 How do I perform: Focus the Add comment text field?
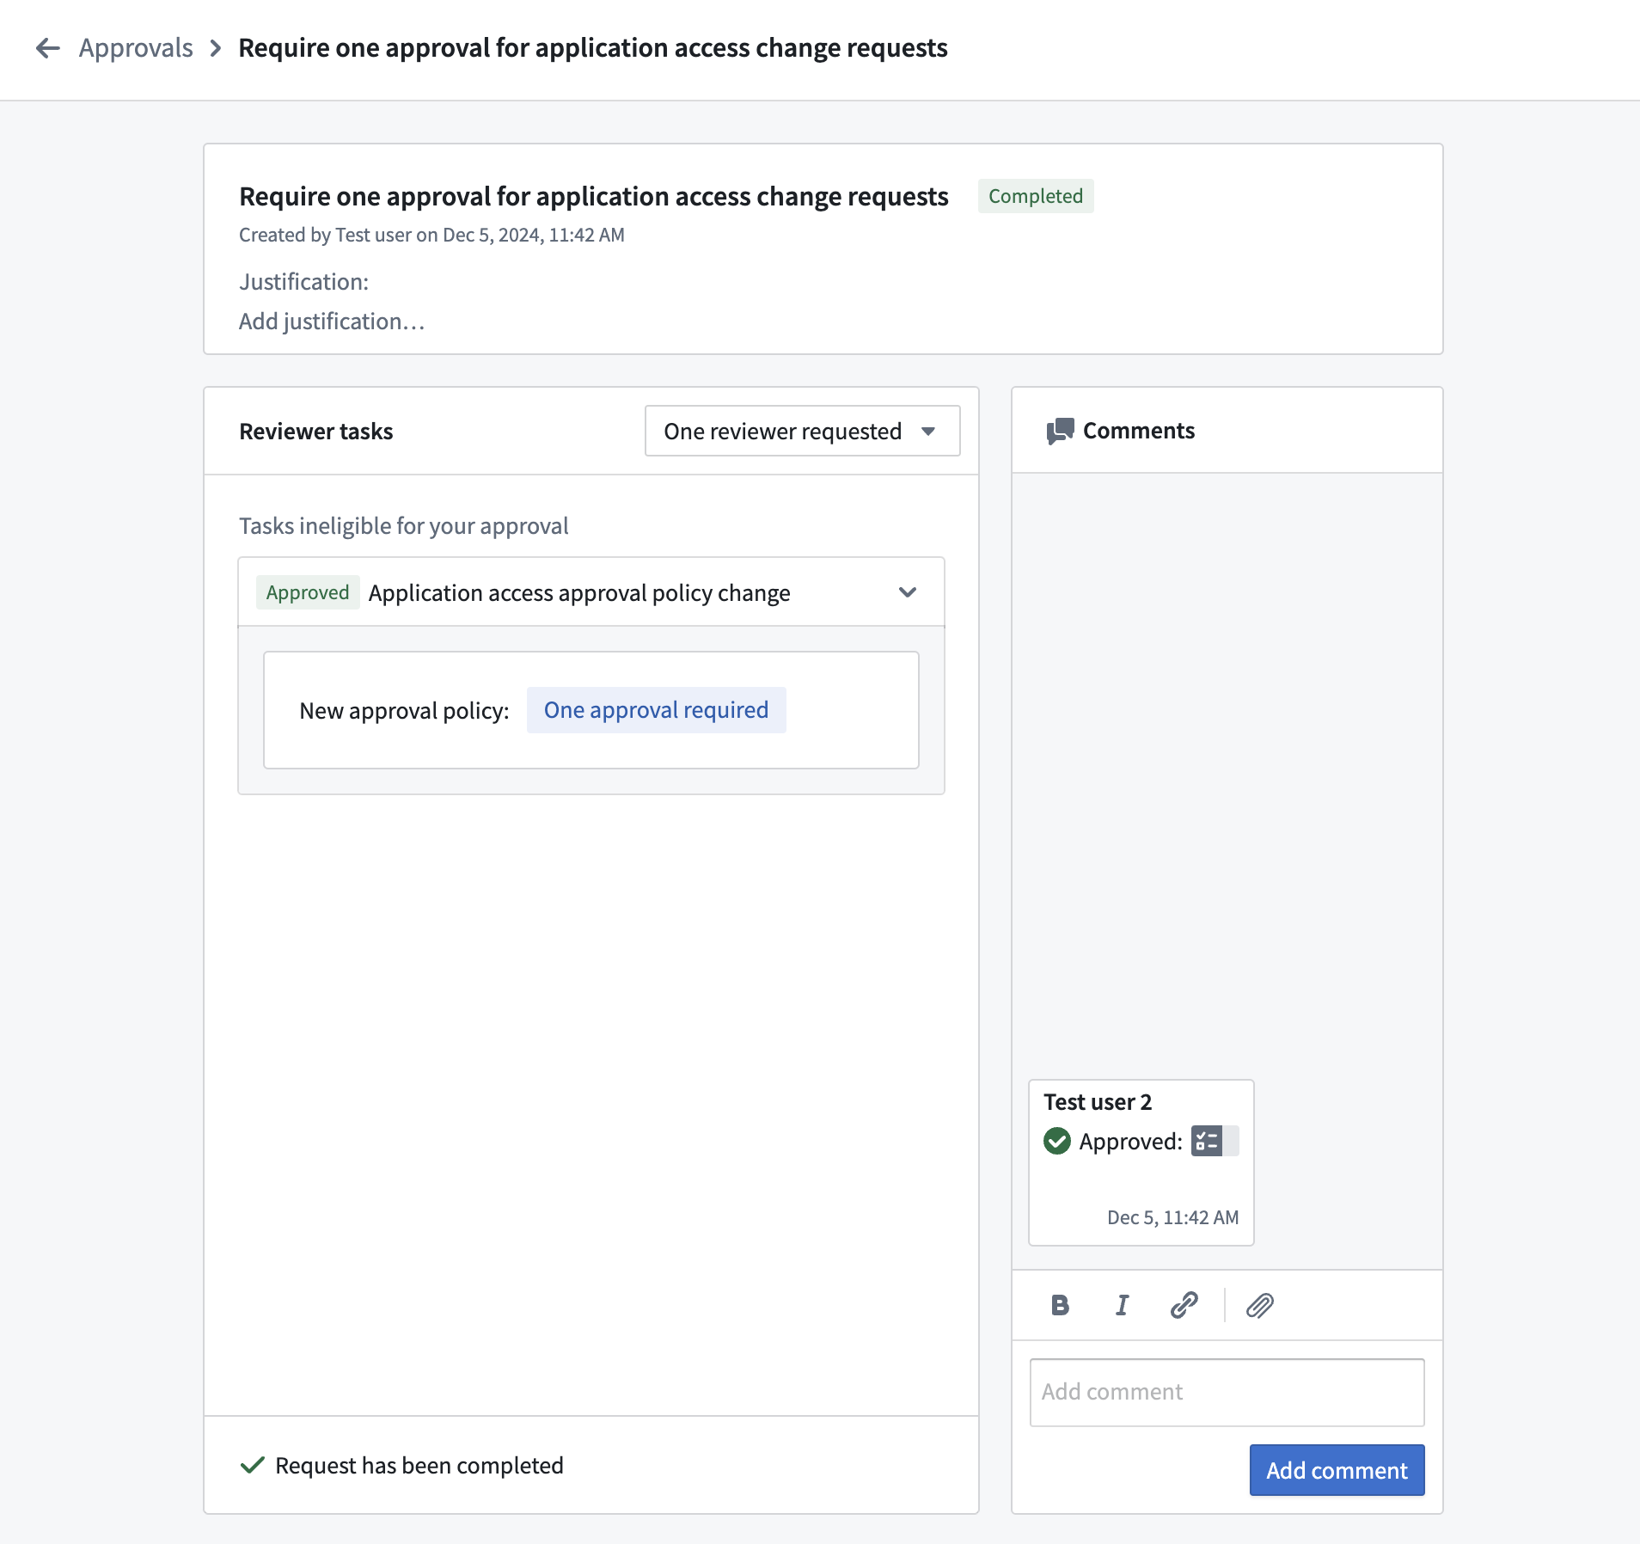click(x=1227, y=1392)
